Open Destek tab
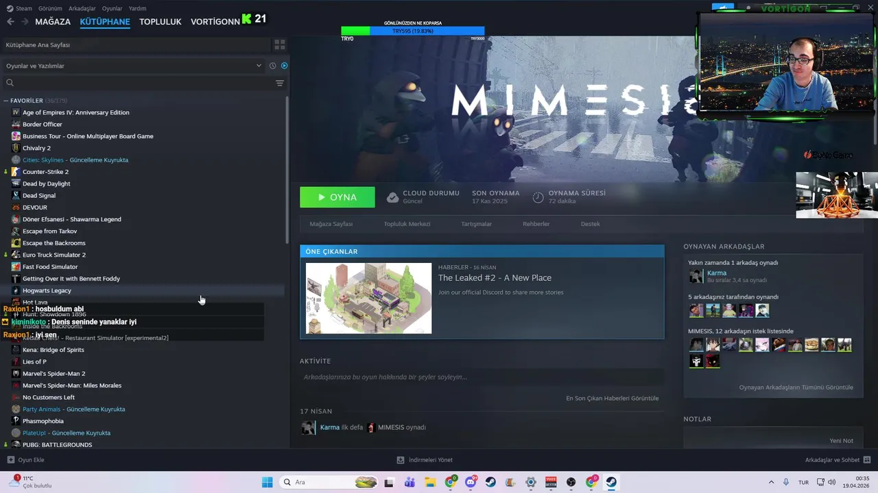 [x=590, y=224]
